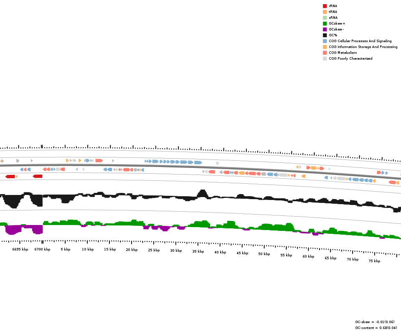Click the COG Metabolism legend label
401x334 pixels.
[x=343, y=53]
